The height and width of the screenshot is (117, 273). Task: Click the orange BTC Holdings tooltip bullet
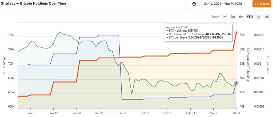pos(167,31)
